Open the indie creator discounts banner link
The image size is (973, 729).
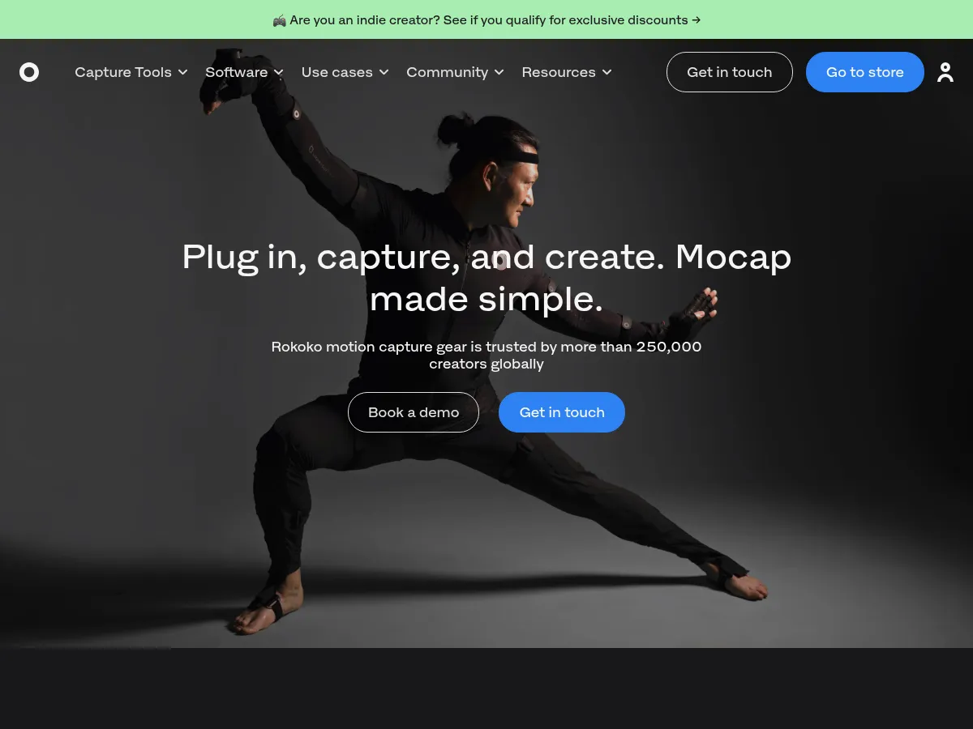click(x=486, y=19)
